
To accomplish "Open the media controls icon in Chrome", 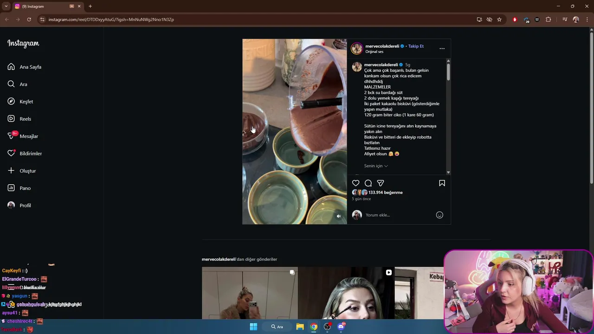I will pos(565,19).
